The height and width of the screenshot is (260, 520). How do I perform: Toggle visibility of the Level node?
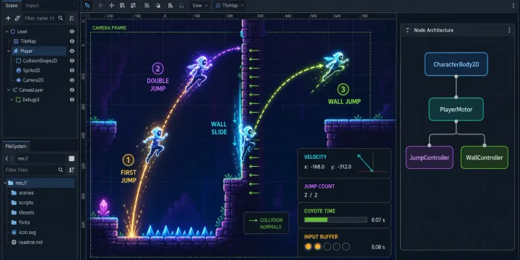pos(72,32)
